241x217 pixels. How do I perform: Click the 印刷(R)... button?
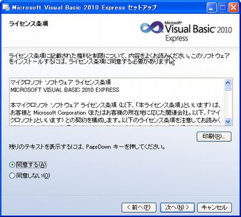(214, 136)
